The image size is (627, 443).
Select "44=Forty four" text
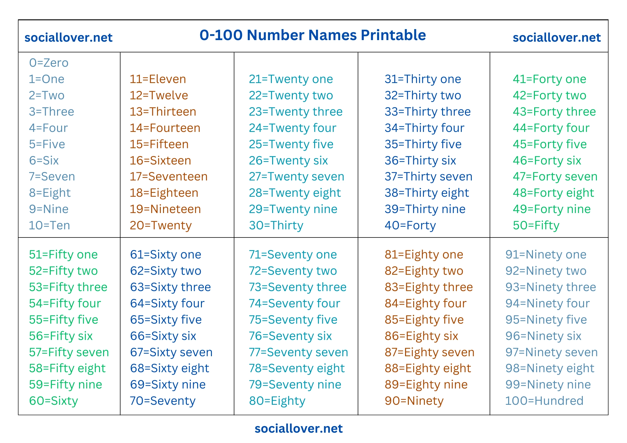tap(551, 128)
